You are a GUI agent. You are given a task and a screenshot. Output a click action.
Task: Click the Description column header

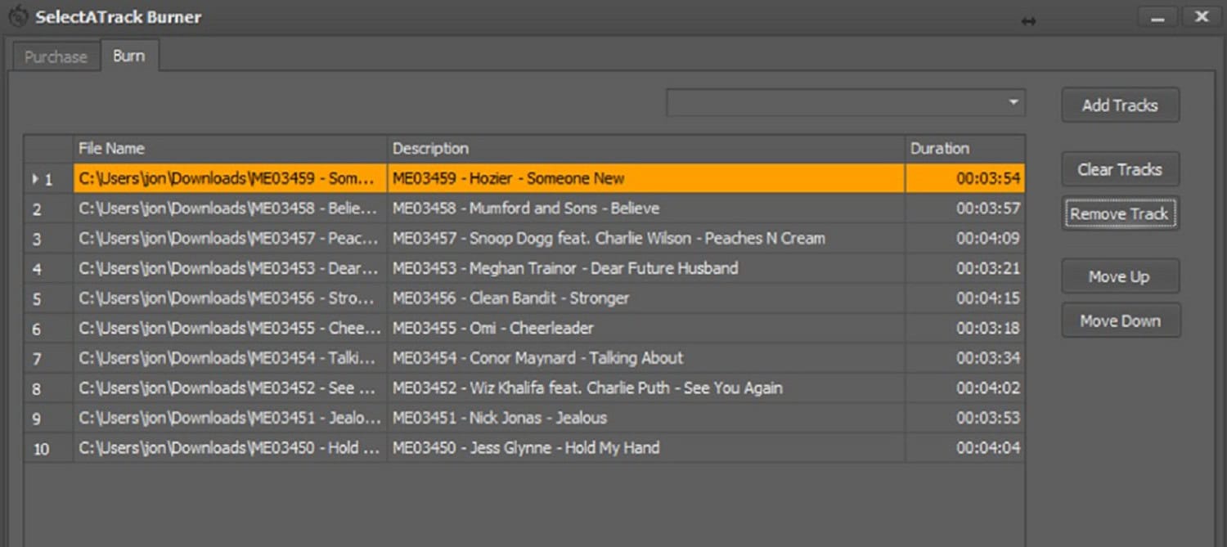(646, 148)
